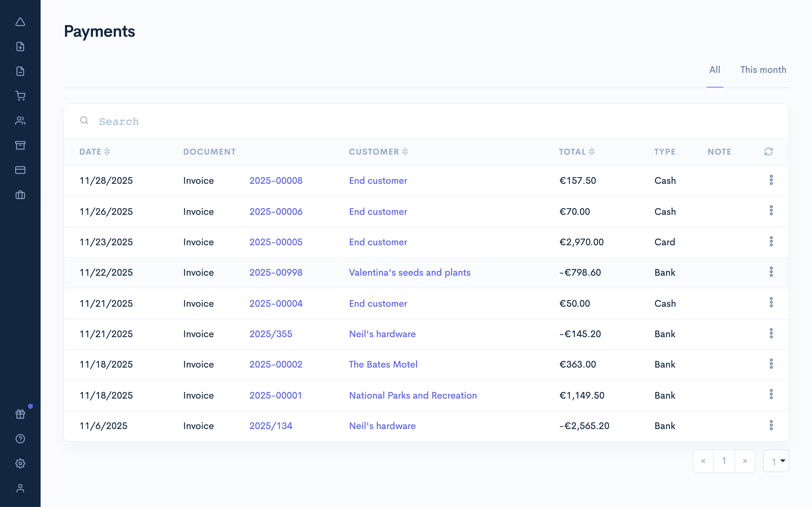Open the page size dropdown showing 1
This screenshot has height=507, width=812.
(x=776, y=461)
